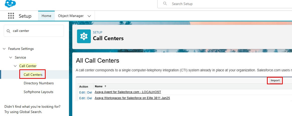Image resolution: width=292 pixels, height=116 pixels.
Task: Click the Call Centers gear setup icon
Action: pyautogui.click(x=84, y=36)
